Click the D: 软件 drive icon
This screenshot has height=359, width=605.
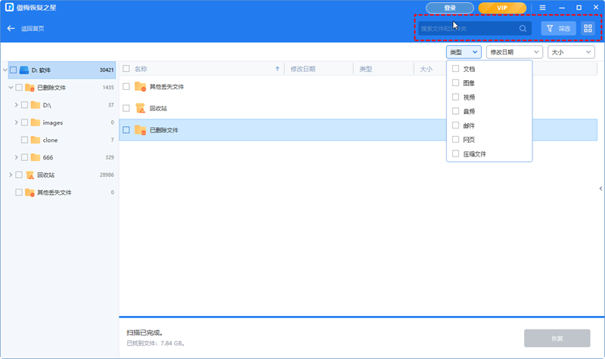click(24, 70)
